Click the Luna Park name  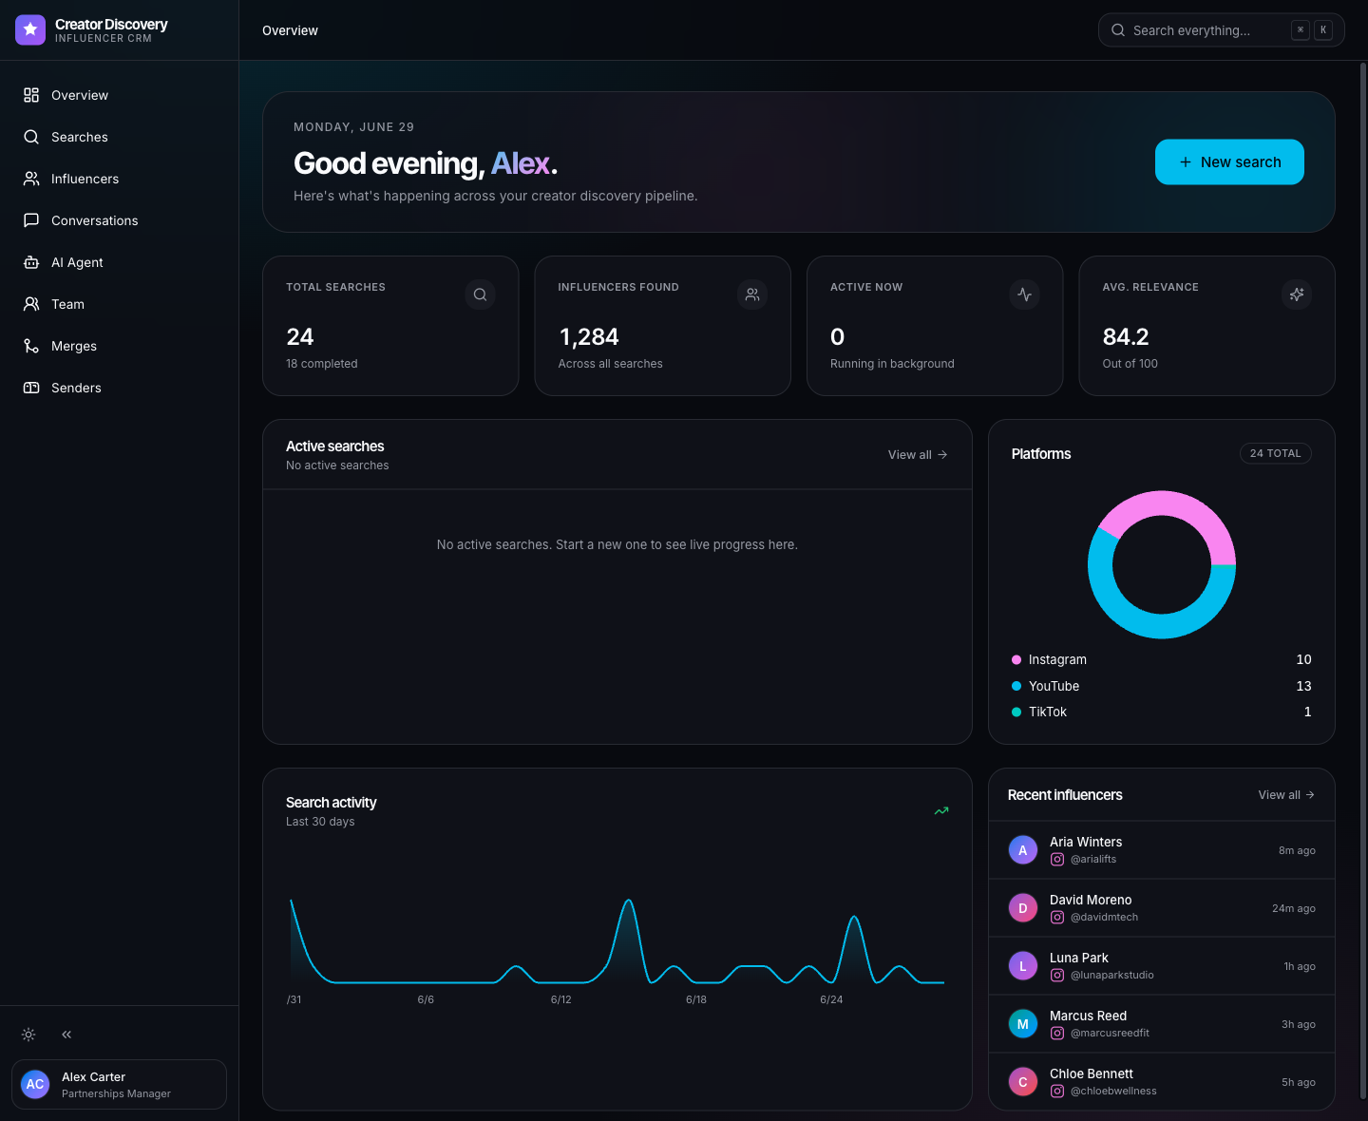point(1079,958)
